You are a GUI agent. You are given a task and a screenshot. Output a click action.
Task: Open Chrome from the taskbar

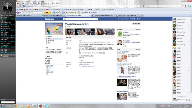pyautogui.click(x=16, y=106)
